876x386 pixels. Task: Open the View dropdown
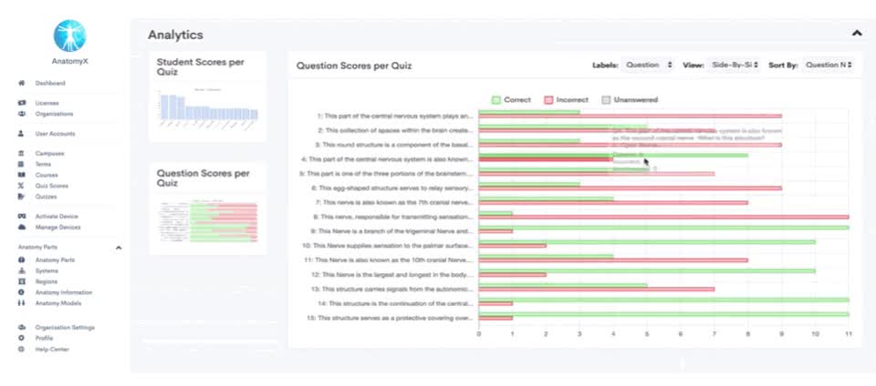point(734,66)
